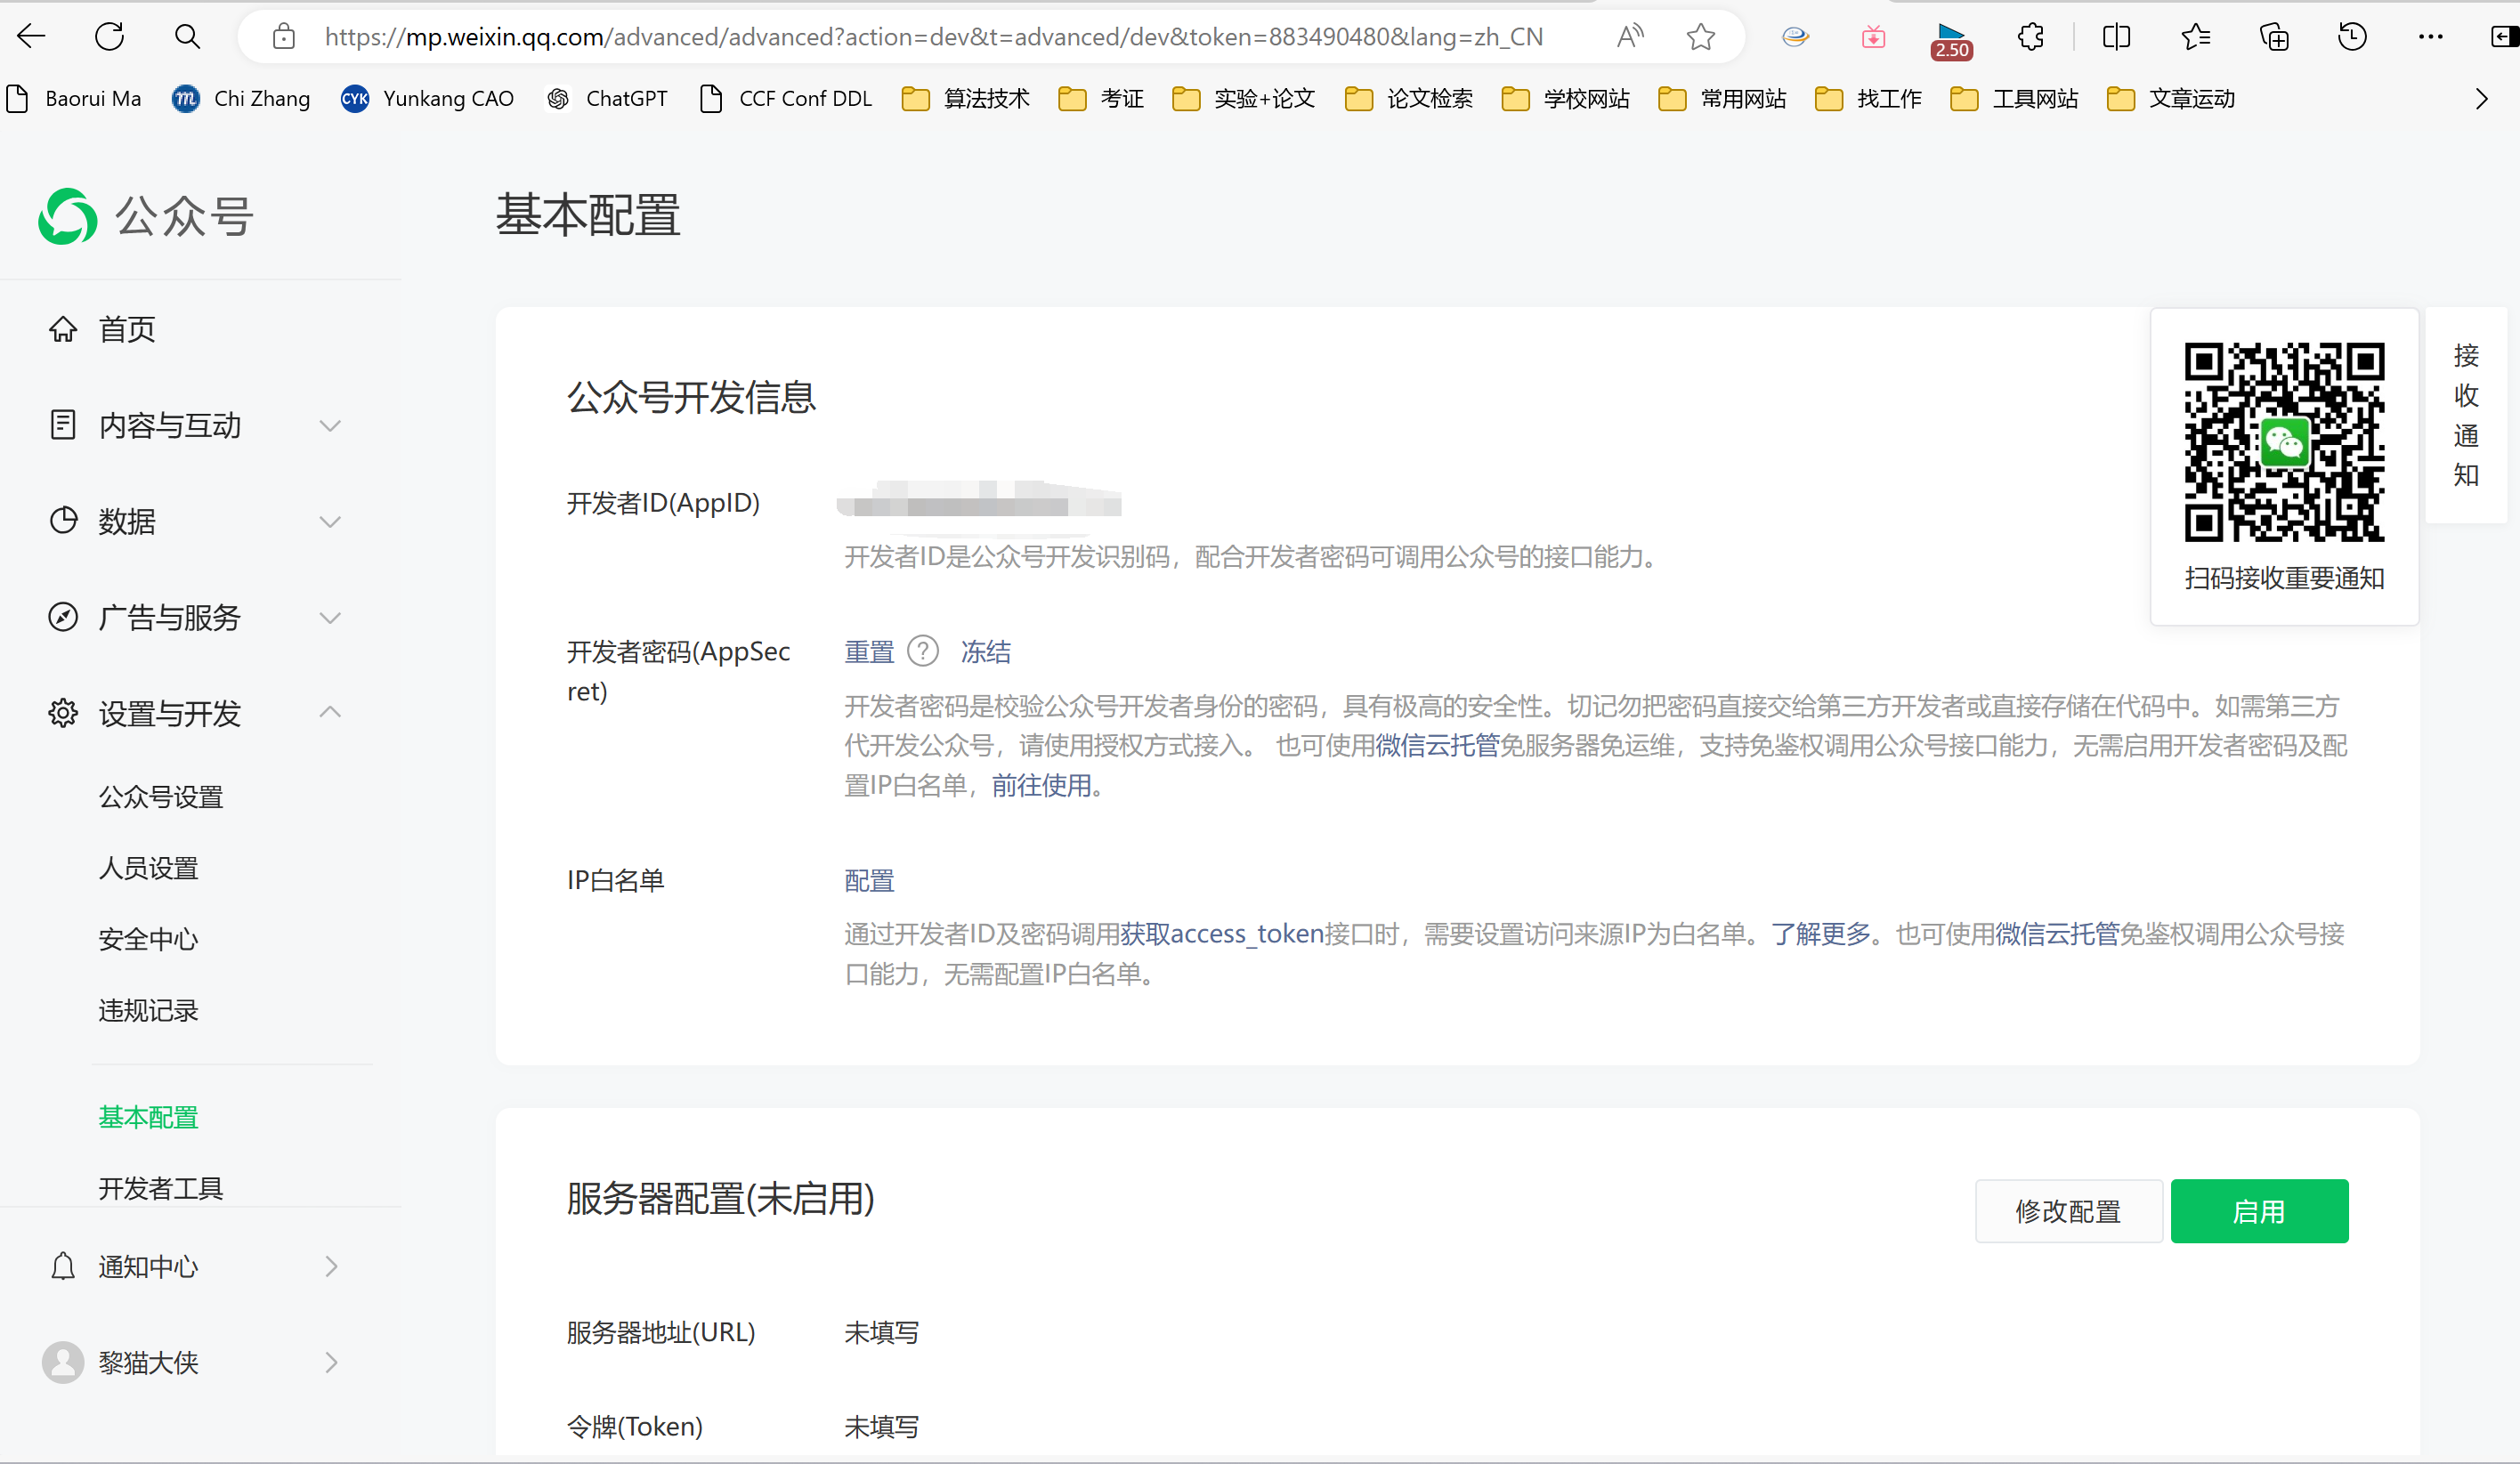Open 通知中心 submenu arrow

[331, 1267]
